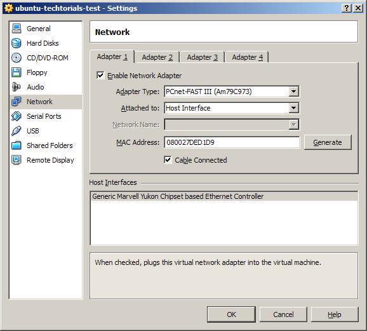Toggle Cable Connected checkbox
Viewport: 367px width, 331px height.
168,159
